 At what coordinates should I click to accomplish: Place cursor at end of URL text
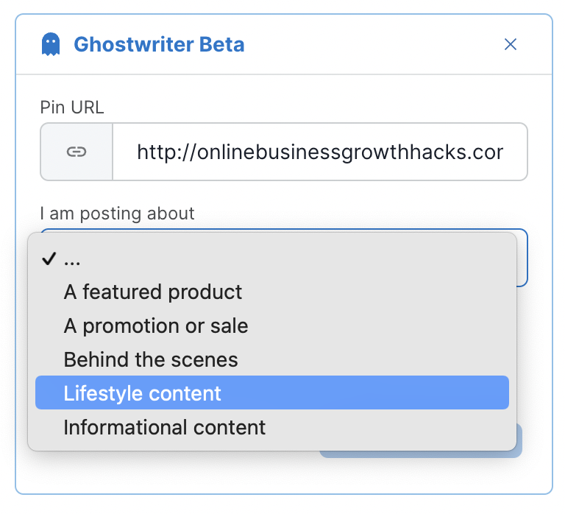click(x=505, y=152)
